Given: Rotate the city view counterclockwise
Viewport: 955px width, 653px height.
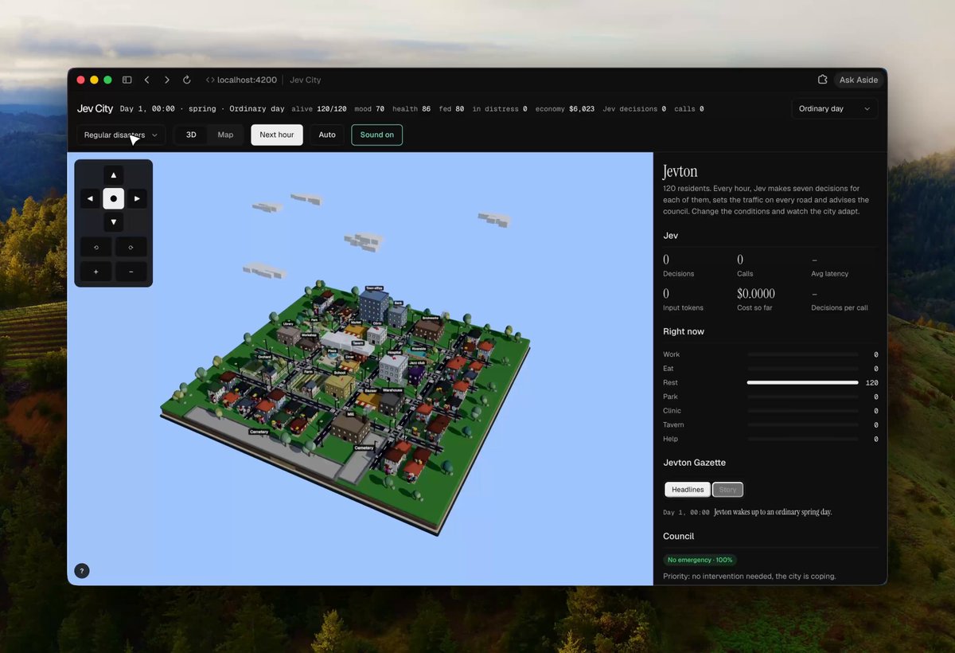Looking at the screenshot, I should [96, 247].
